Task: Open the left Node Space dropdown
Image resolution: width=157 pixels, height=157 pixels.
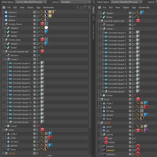Action: click(x=31, y=2)
